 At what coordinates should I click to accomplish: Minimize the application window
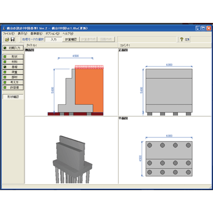click(x=198, y=28)
